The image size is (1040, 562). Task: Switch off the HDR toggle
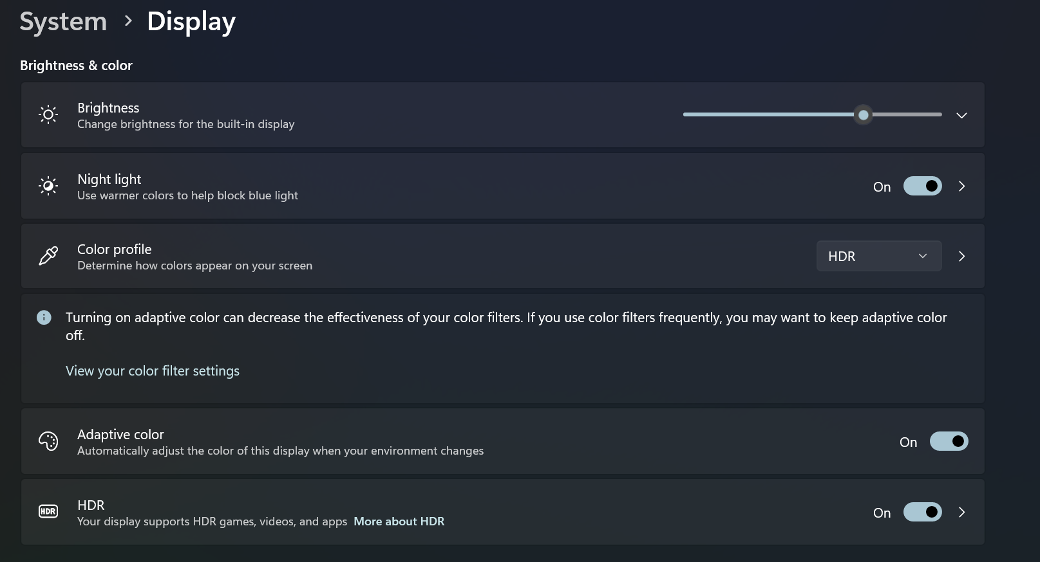[922, 512]
